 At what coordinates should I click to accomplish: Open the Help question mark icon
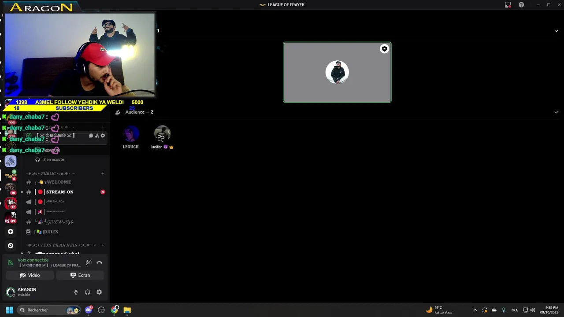point(521,5)
